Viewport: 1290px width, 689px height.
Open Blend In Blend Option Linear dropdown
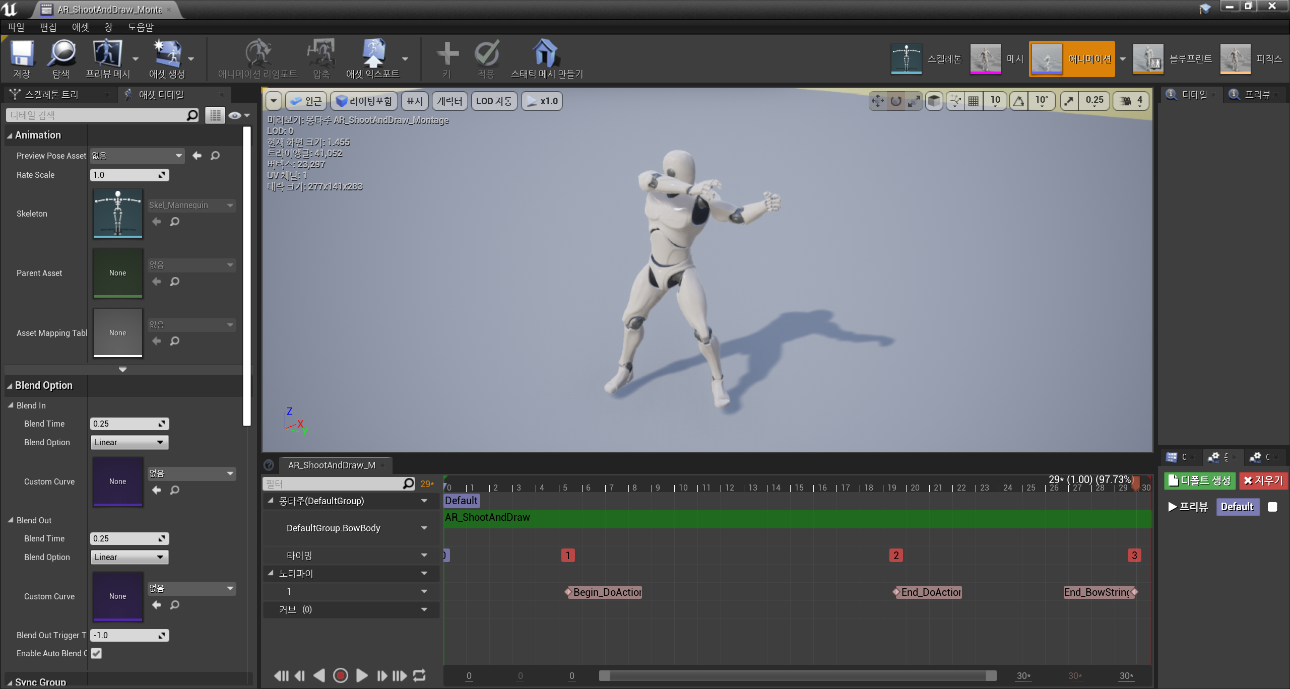[130, 442]
